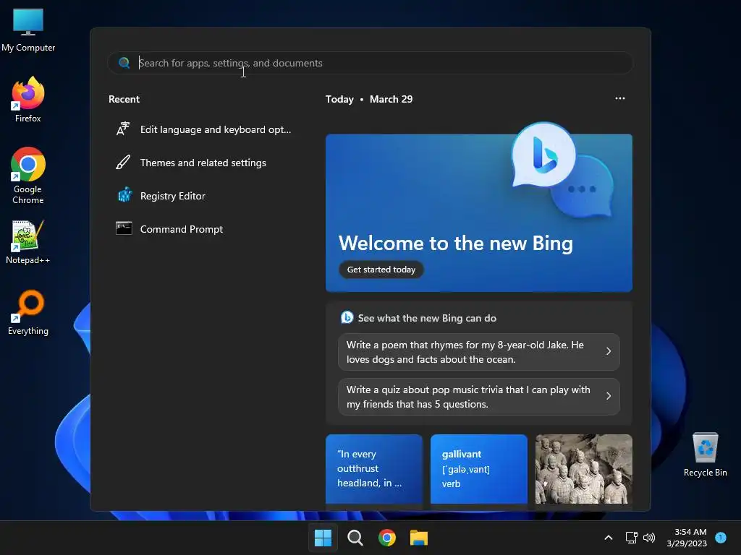Select the pop music quiz suggestion

[x=479, y=397]
